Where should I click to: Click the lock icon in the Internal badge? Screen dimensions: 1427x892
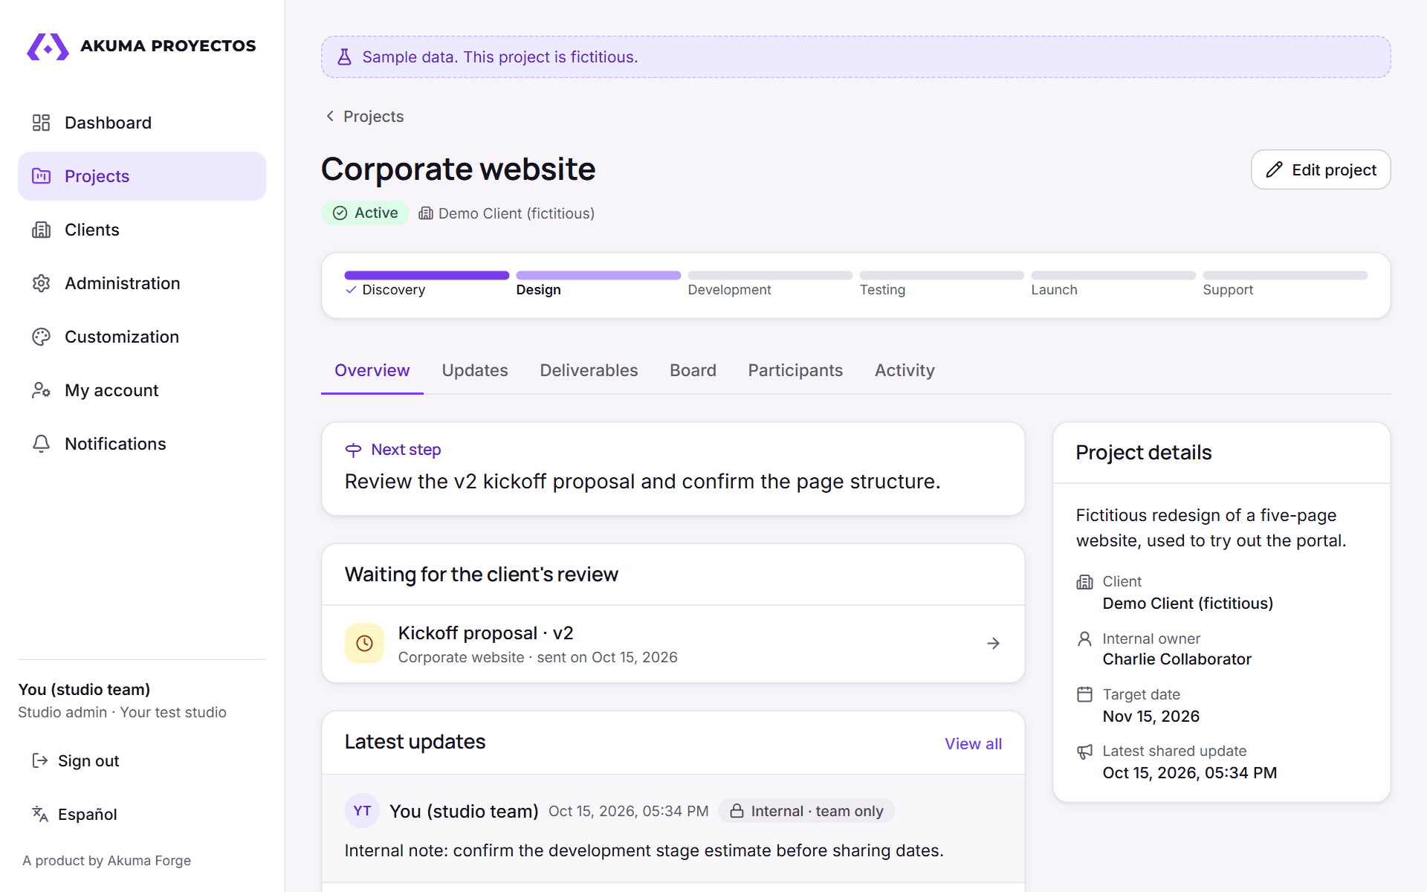(737, 811)
